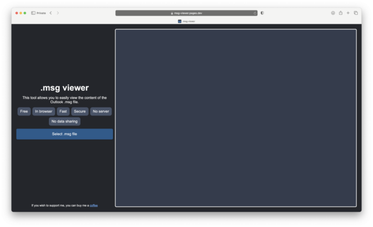
Task: Click the privacy shield icon
Action: 262,13
